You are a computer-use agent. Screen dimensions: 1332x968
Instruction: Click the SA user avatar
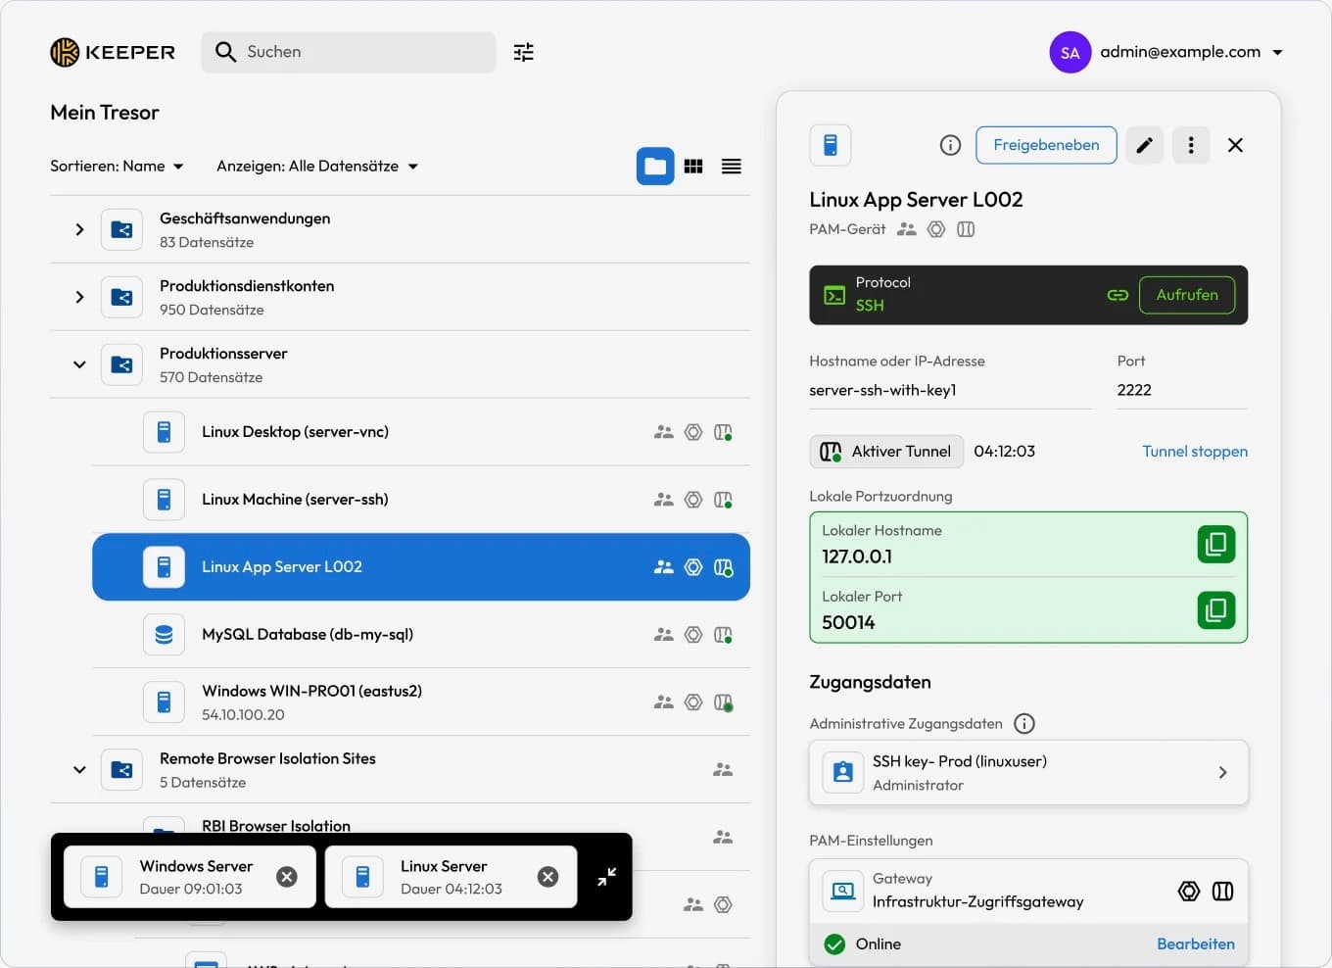click(1070, 53)
